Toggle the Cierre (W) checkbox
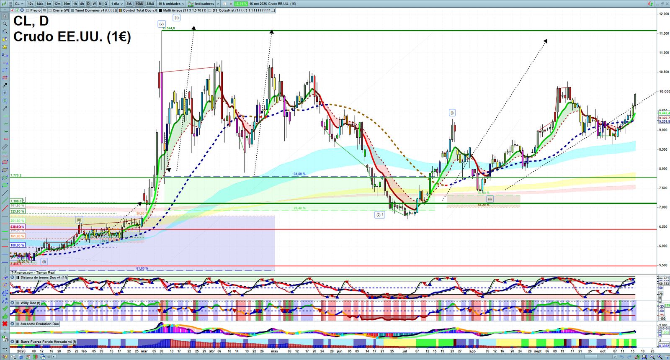The width and height of the screenshot is (670, 360). 50,10
